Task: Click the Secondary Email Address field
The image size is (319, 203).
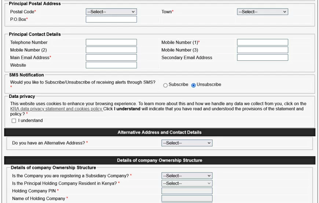Action: coord(262,58)
